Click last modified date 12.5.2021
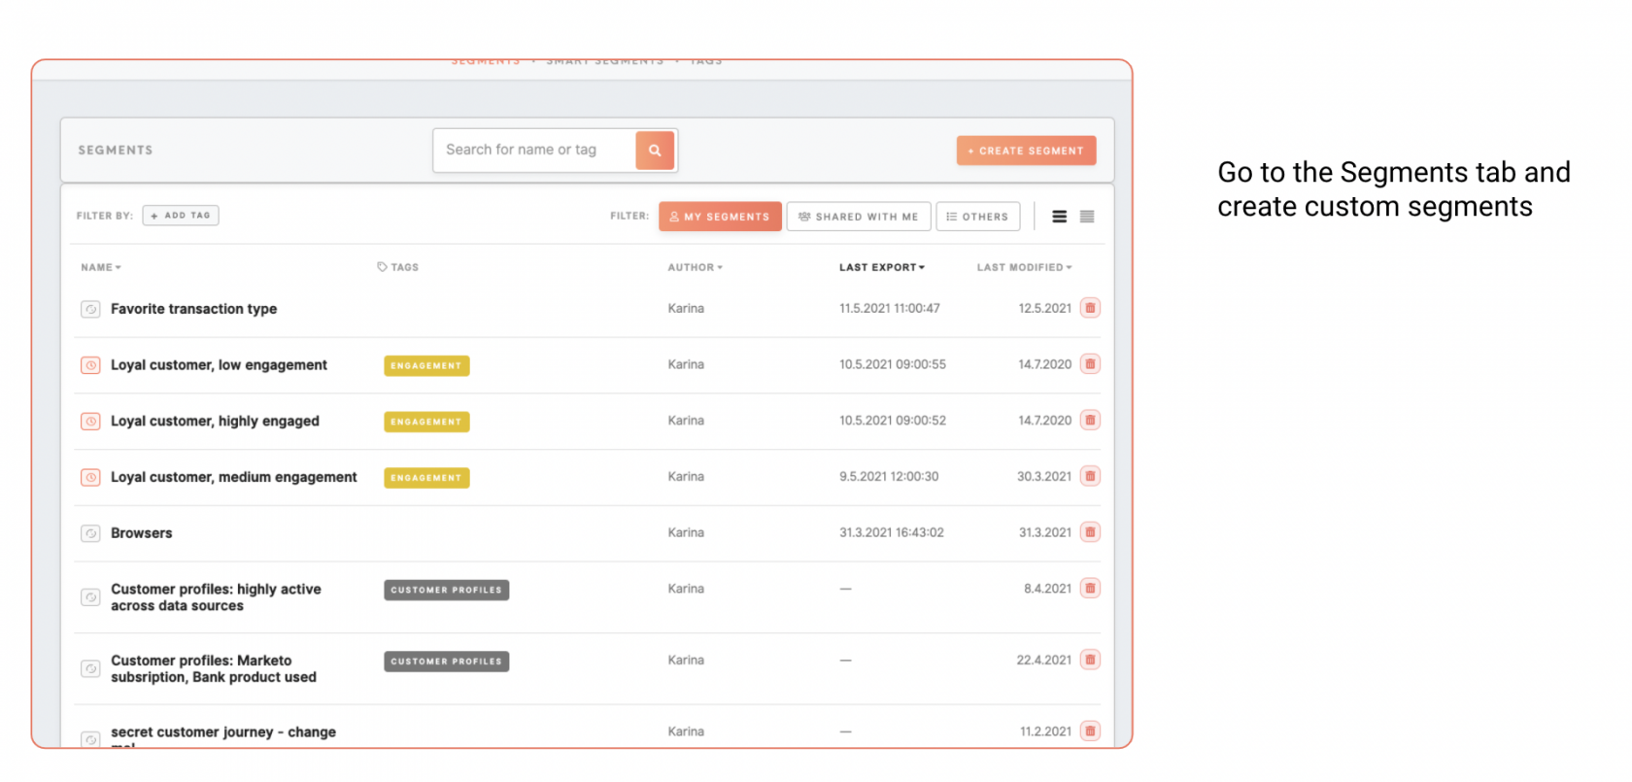 coord(1044,308)
